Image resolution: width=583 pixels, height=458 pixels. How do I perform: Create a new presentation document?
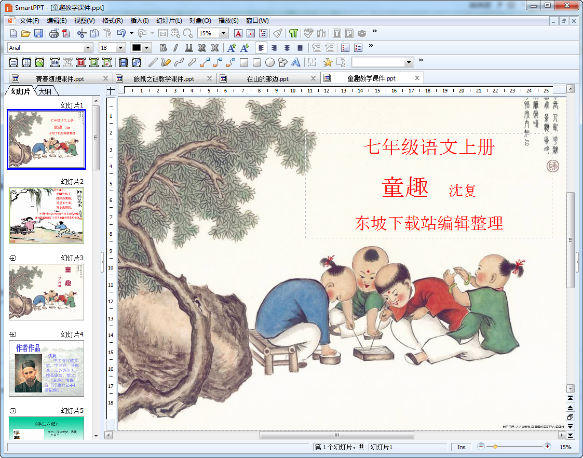13,33
